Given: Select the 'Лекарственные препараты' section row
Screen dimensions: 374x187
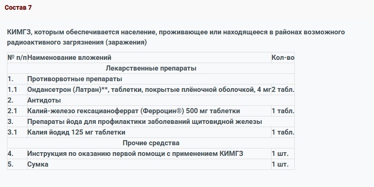Looking at the screenshot, I should 151,68.
